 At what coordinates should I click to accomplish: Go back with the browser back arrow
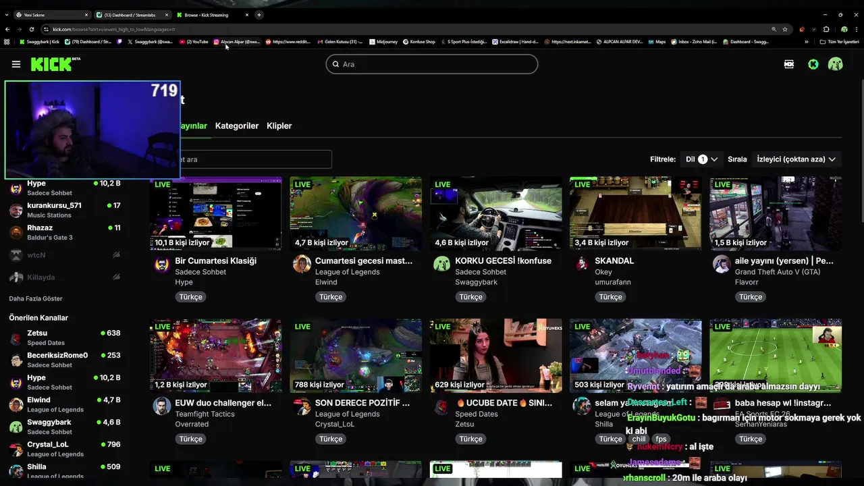pos(7,29)
